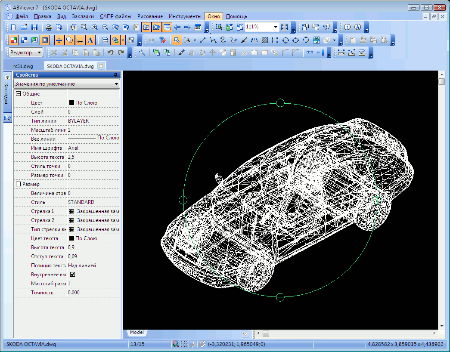Click the Fit to window icon
The width and height of the screenshot is (450, 352).
[x=284, y=27]
